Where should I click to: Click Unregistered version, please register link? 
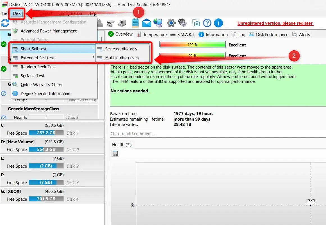click(275, 23)
